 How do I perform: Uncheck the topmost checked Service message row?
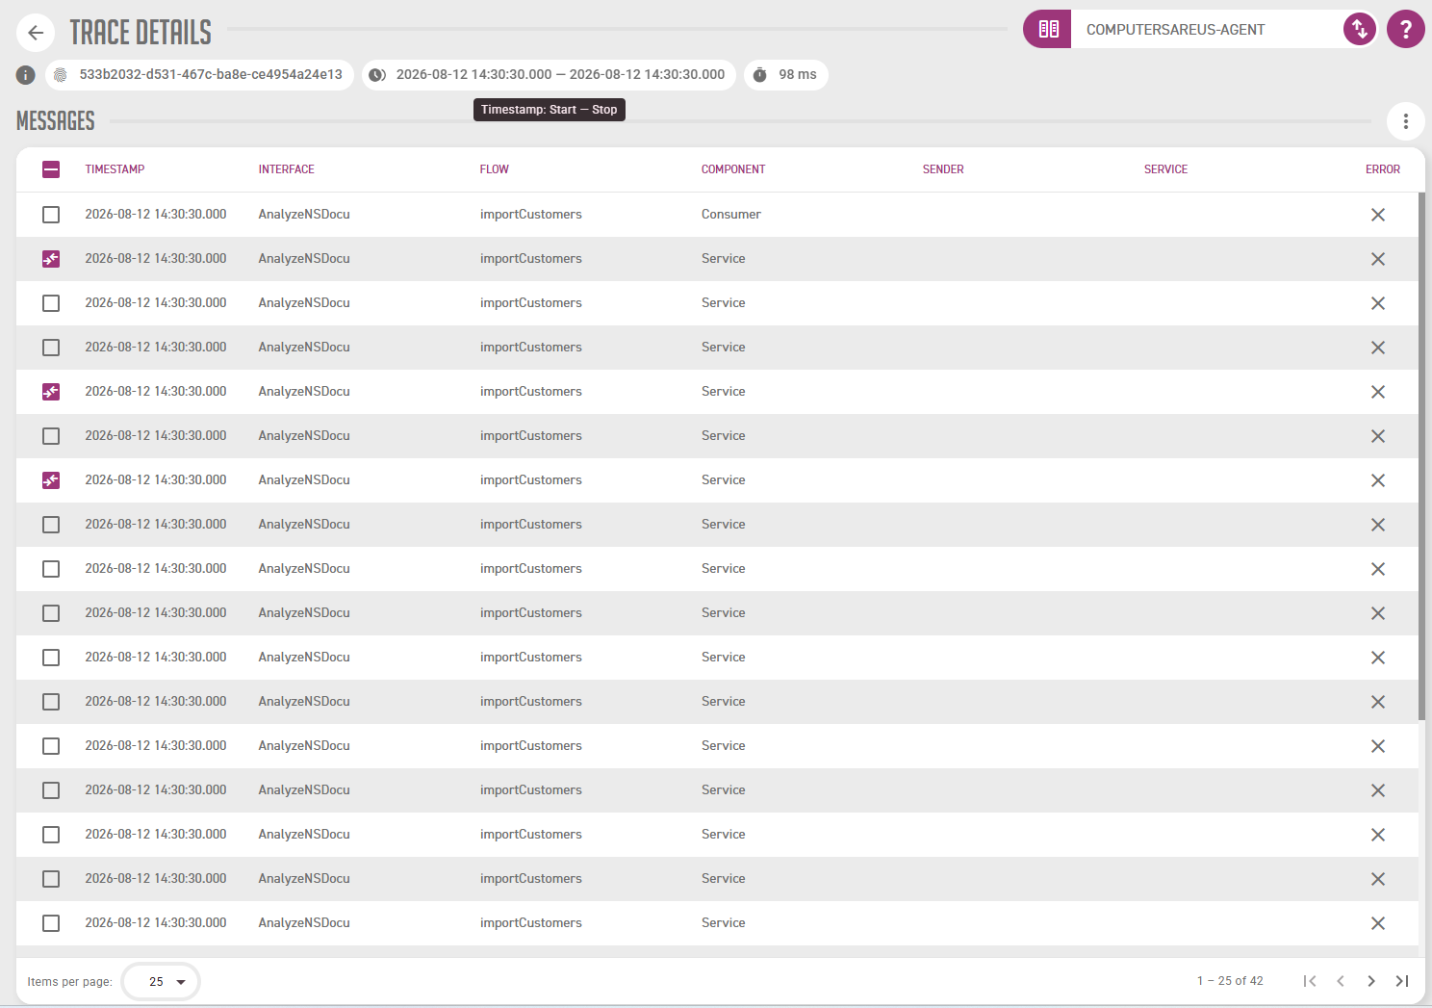[x=51, y=259]
